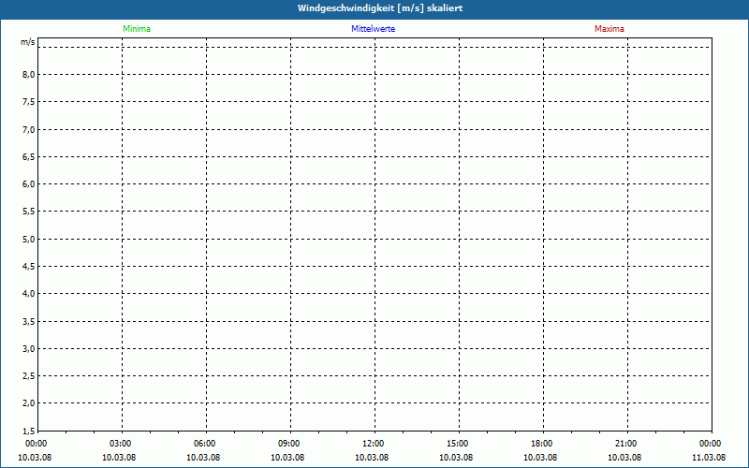Click the 5,5 y-axis tick label
Image resolution: width=749 pixels, height=468 pixels.
tap(28, 212)
